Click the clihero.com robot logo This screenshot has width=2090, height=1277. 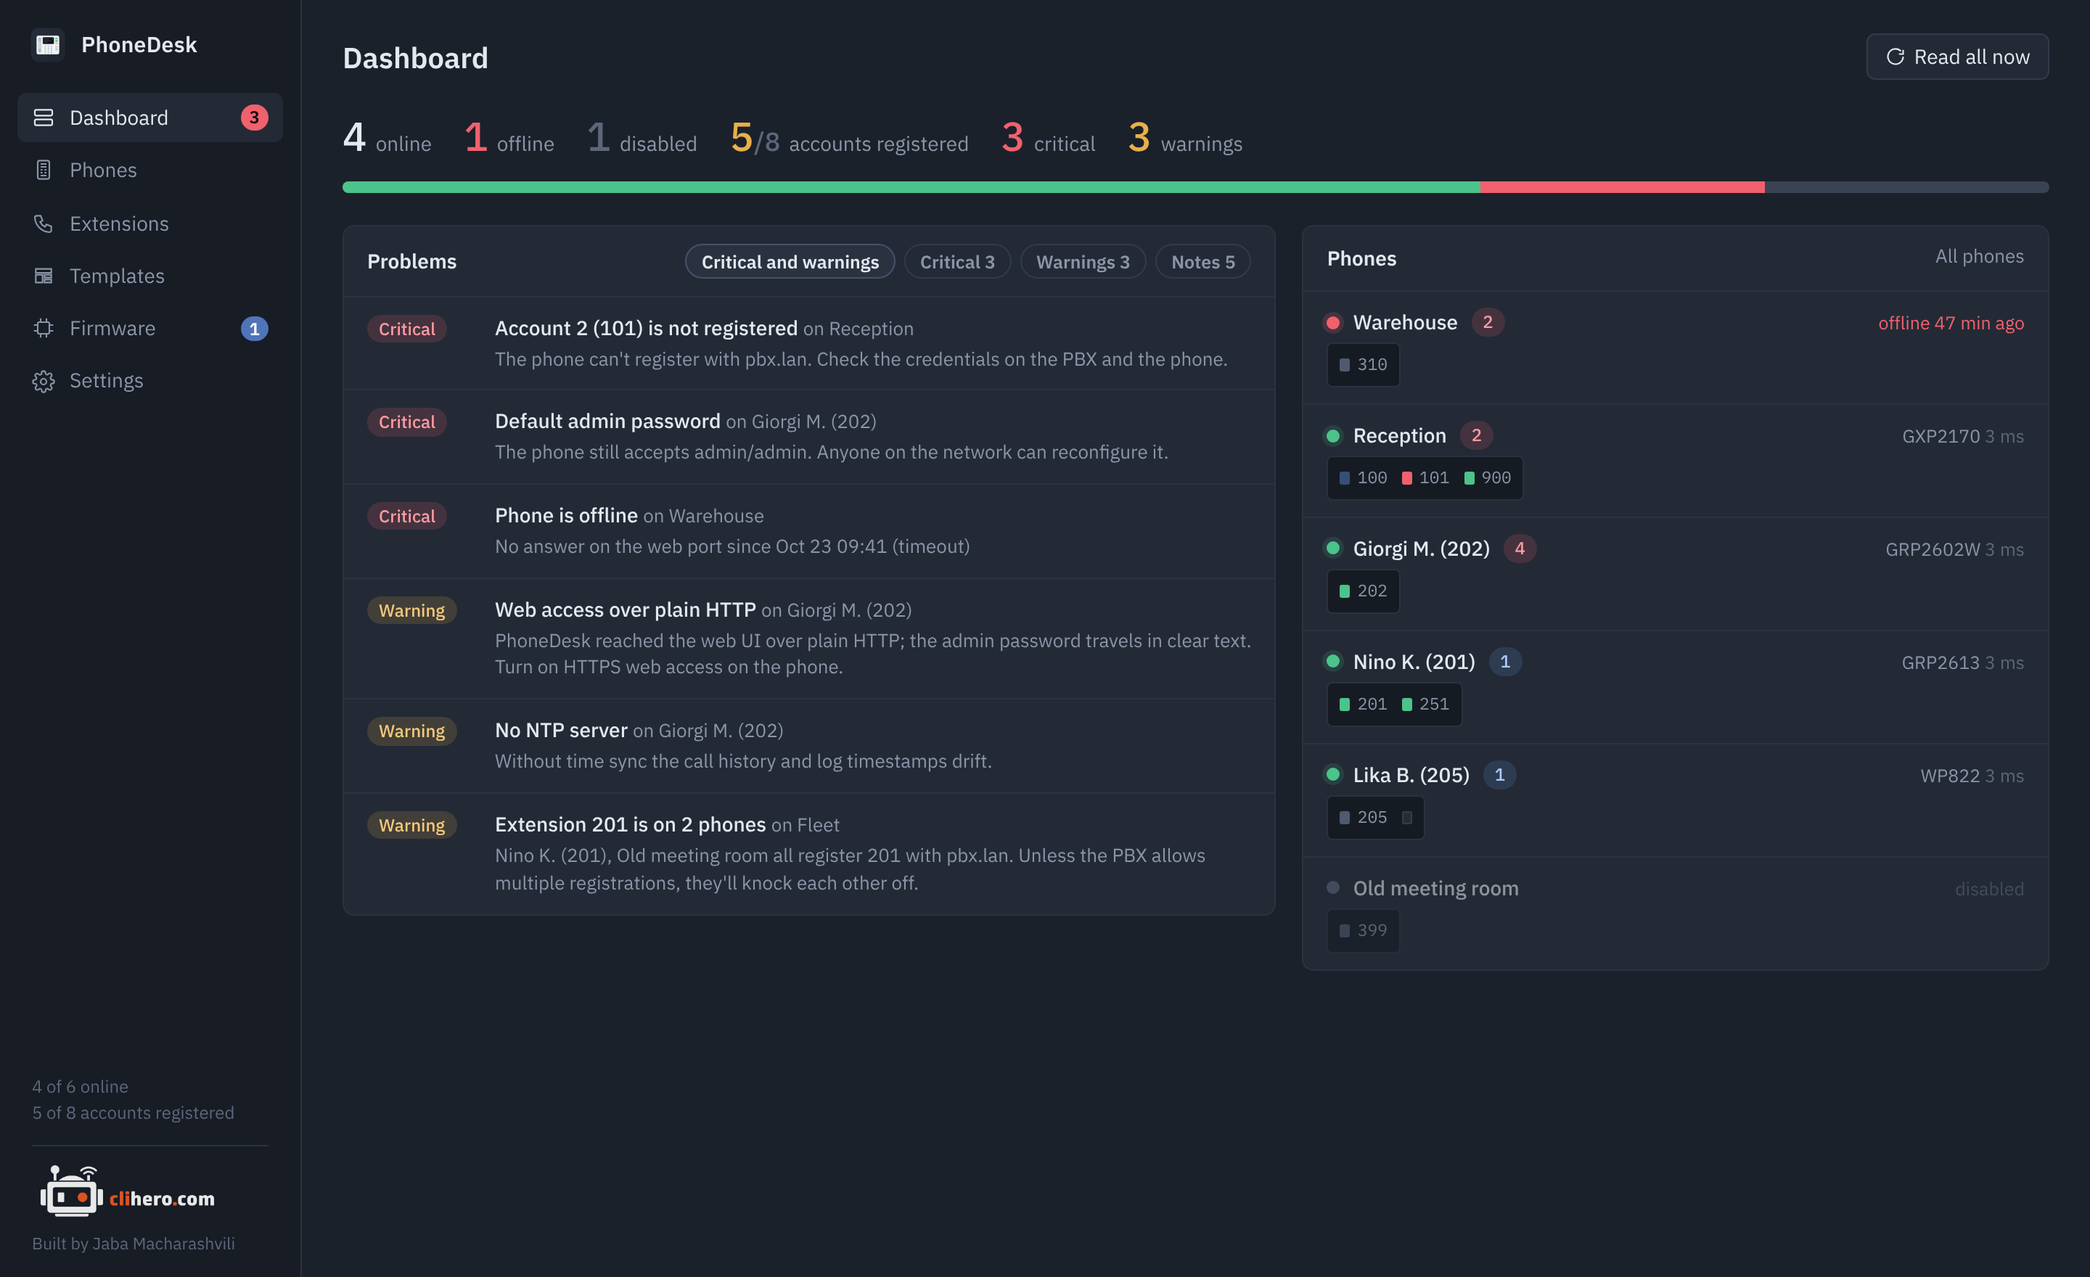point(72,1191)
